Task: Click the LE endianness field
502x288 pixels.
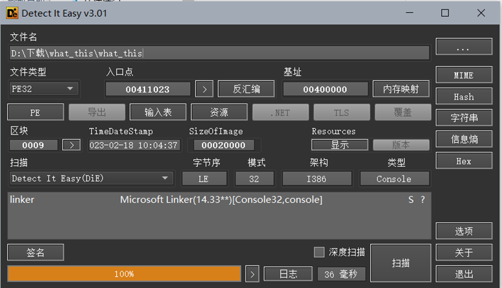Action: (x=204, y=178)
